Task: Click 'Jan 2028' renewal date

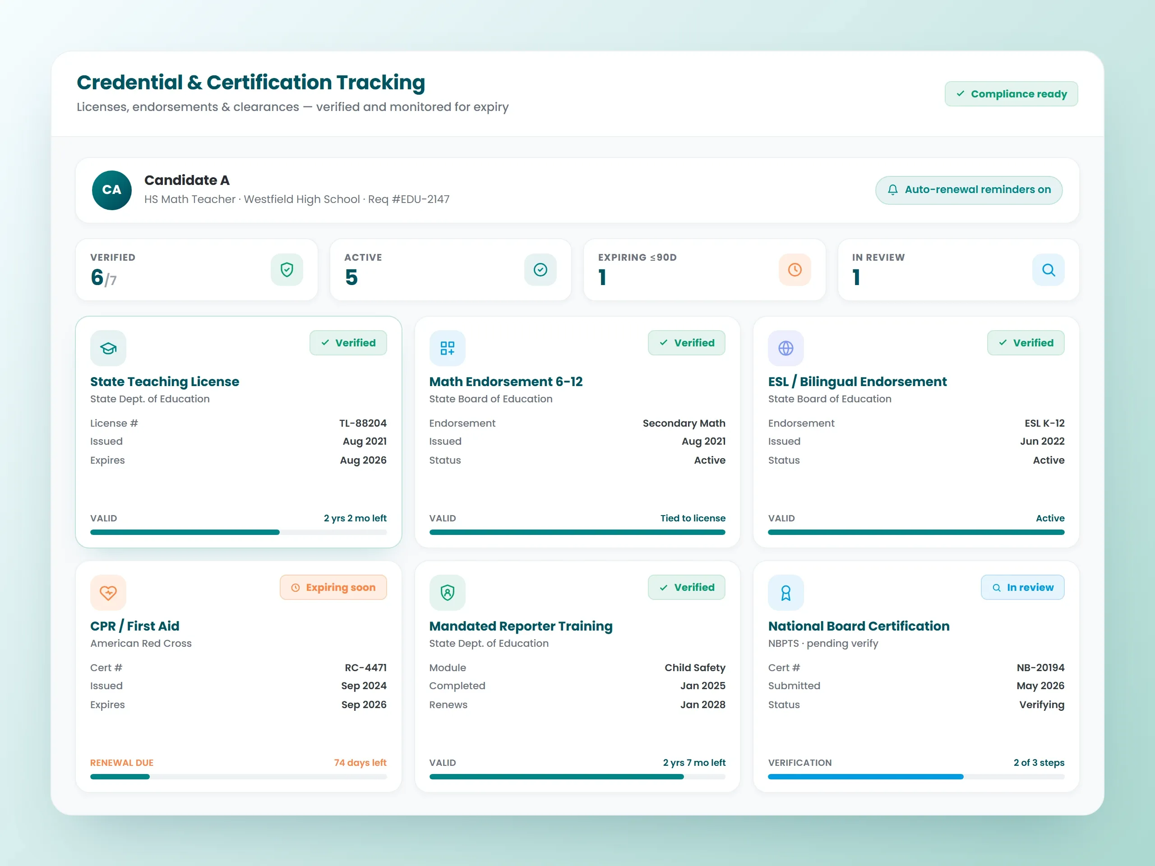Action: 702,705
